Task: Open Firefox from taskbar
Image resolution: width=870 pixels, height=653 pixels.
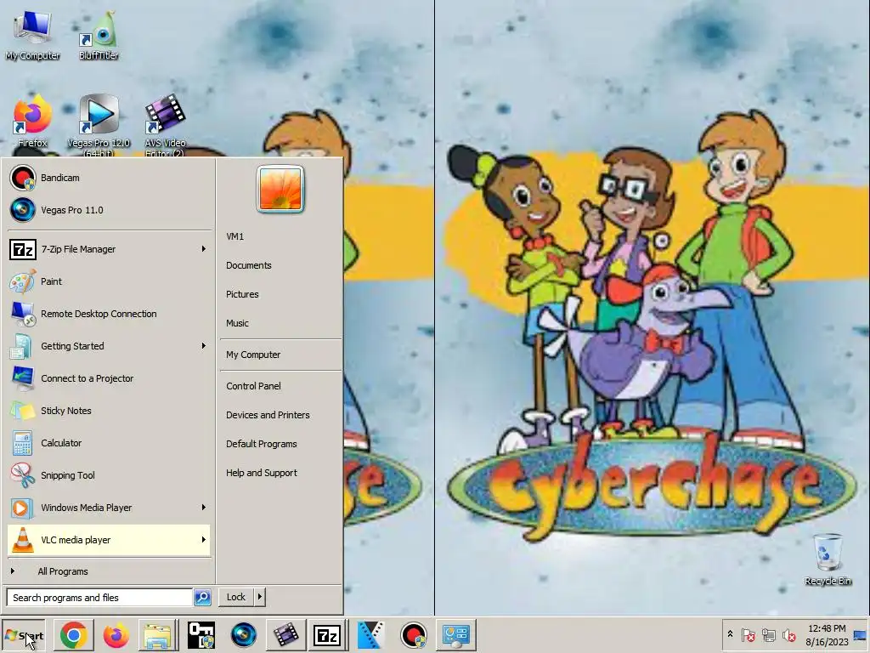Action: 116,635
